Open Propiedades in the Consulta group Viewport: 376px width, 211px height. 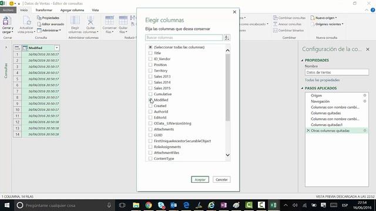click(x=48, y=18)
